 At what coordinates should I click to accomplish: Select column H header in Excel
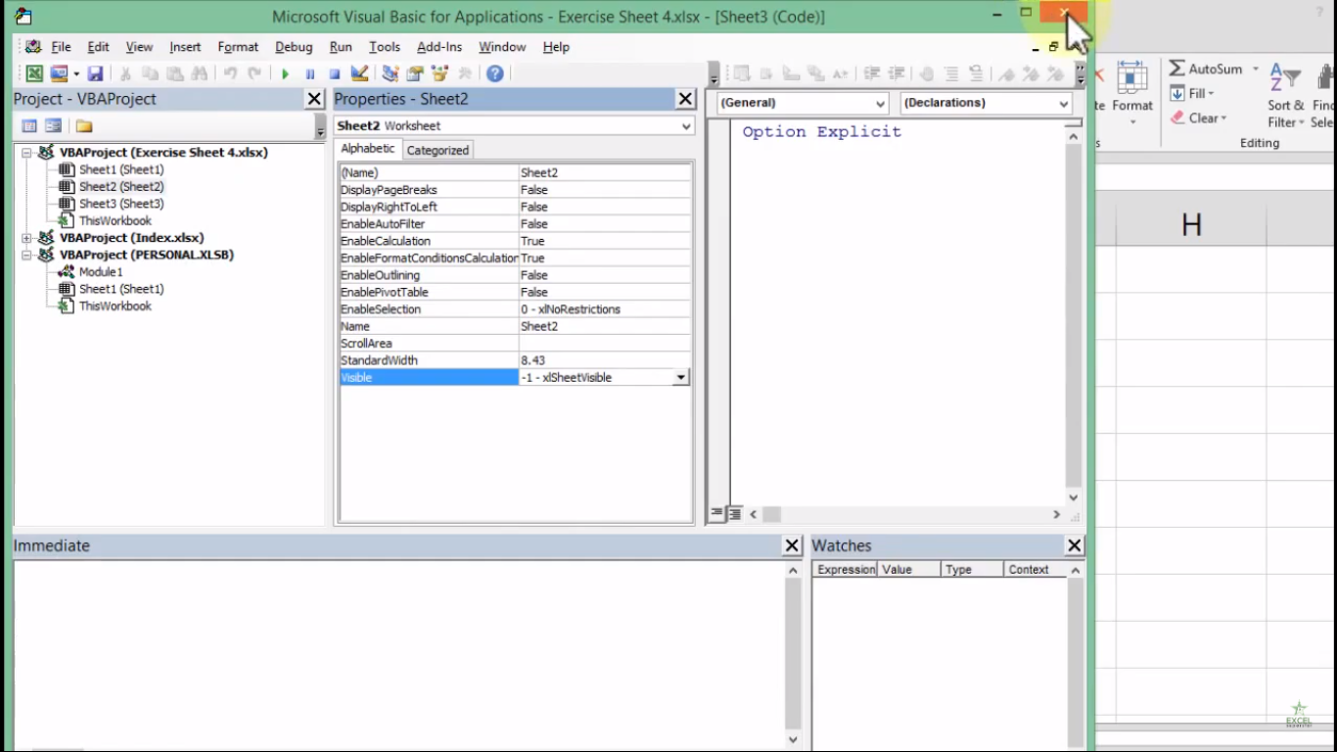(x=1191, y=225)
